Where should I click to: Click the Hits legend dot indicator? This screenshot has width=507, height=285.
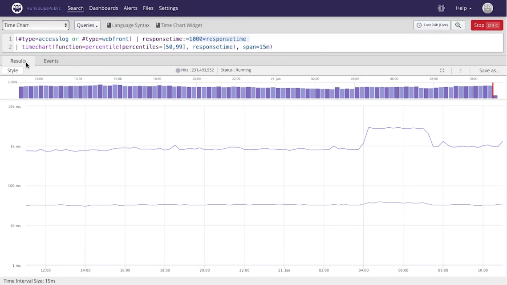(178, 70)
